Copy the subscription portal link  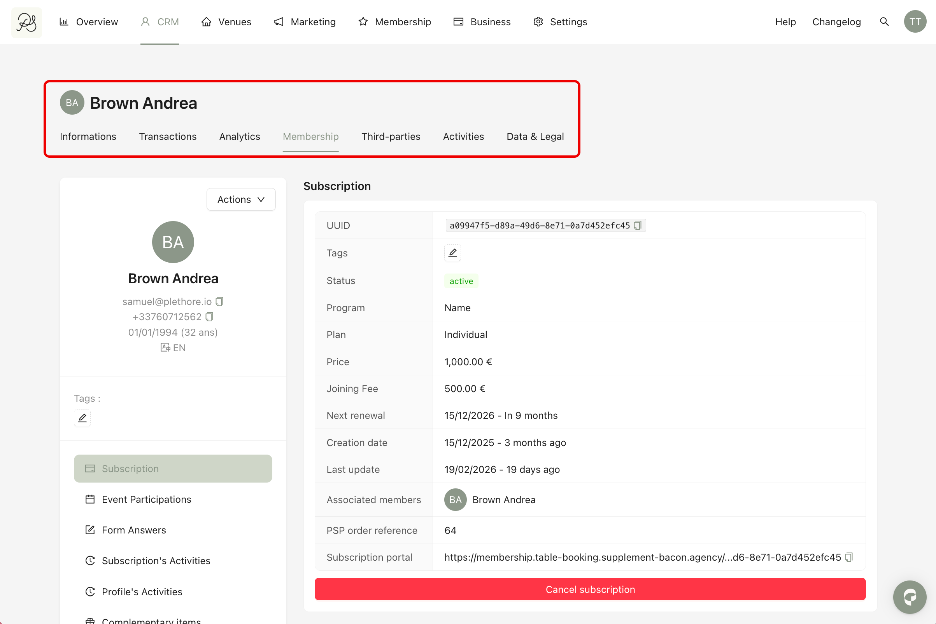pyautogui.click(x=849, y=557)
